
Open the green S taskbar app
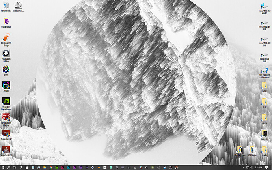111,168
